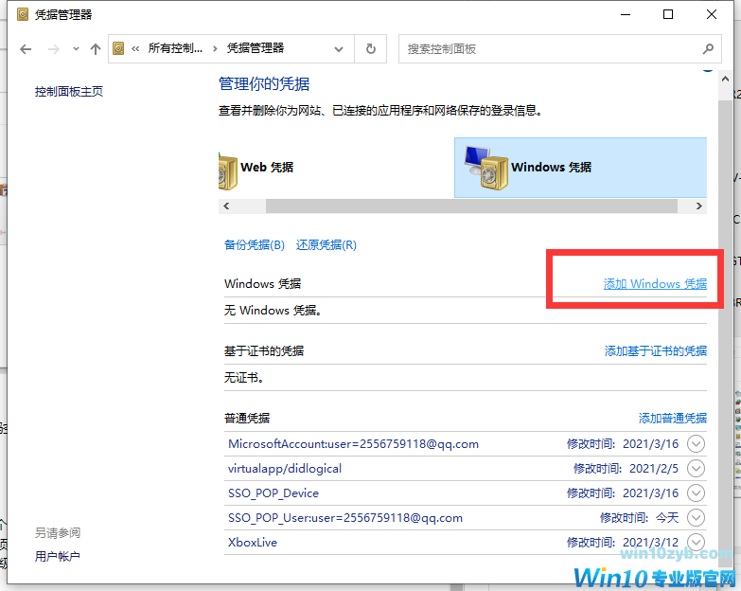Click 还原凭据(R) link
Screen dimensions: 741x591
coord(326,245)
